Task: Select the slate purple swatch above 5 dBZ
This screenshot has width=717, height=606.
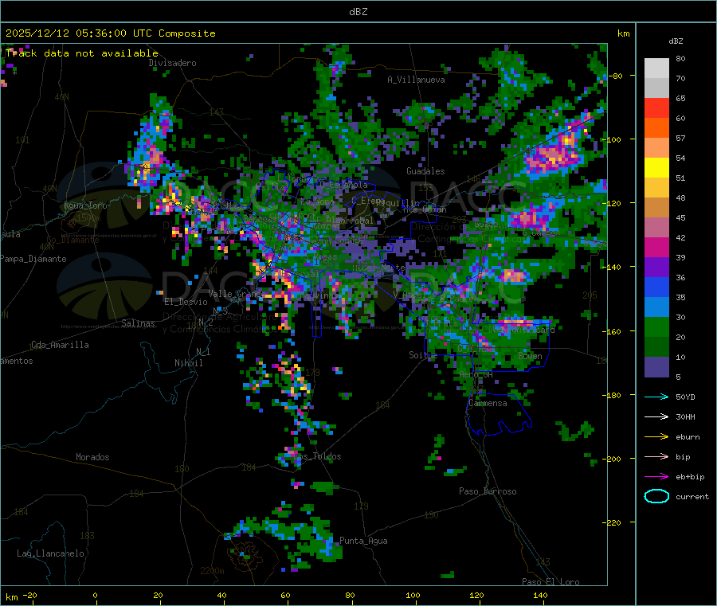Action: pyautogui.click(x=656, y=367)
